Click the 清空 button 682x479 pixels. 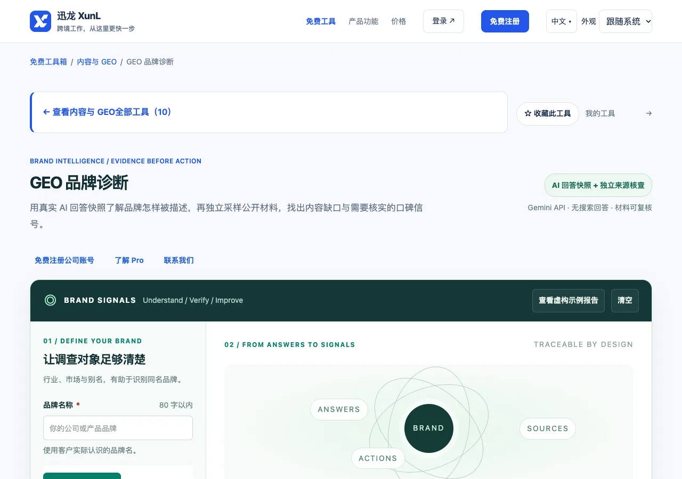(625, 300)
